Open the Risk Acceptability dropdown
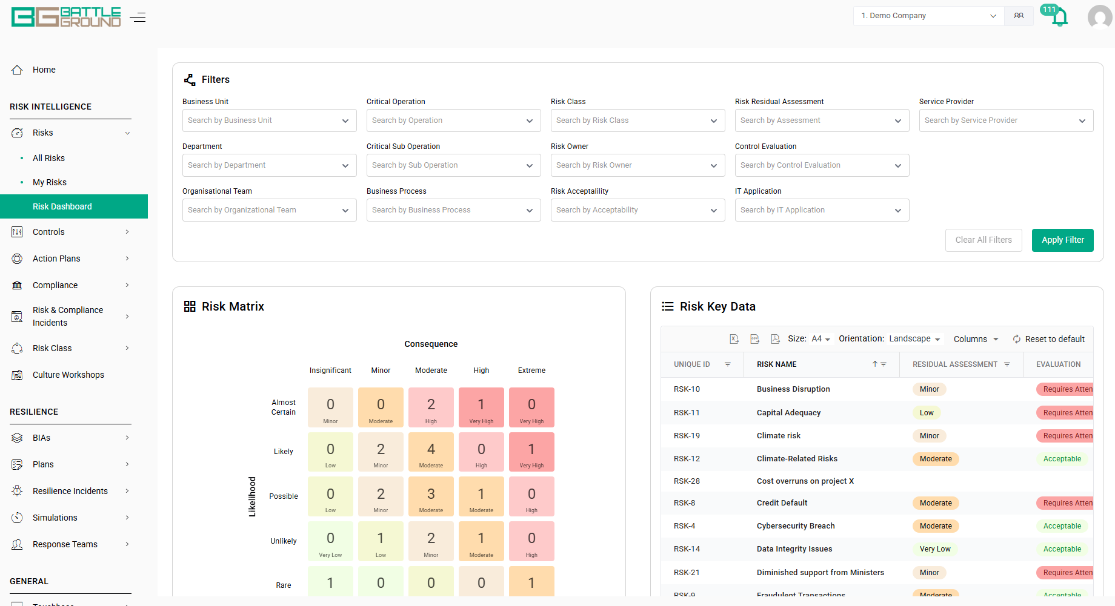Screen dimensions: 1115x606 pos(638,210)
